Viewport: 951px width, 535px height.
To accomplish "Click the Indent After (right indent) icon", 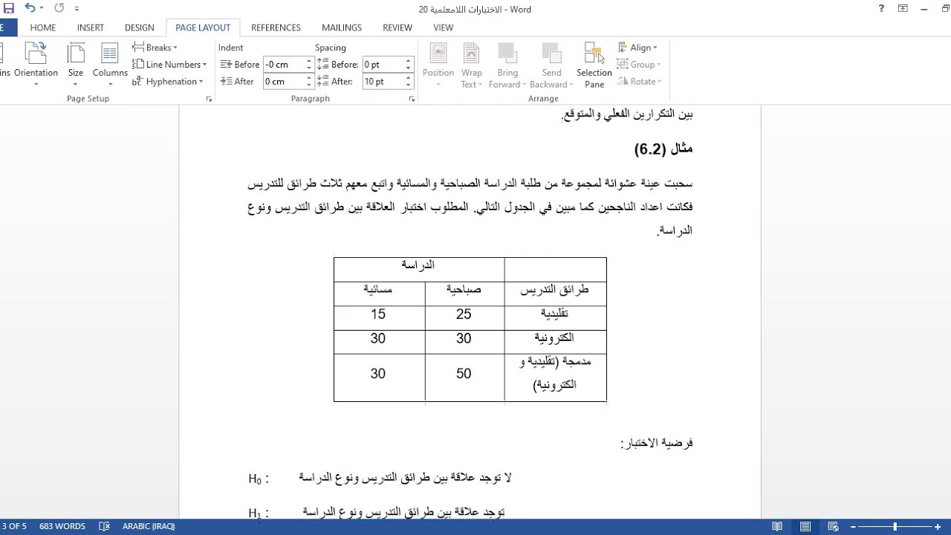I will pyautogui.click(x=226, y=82).
